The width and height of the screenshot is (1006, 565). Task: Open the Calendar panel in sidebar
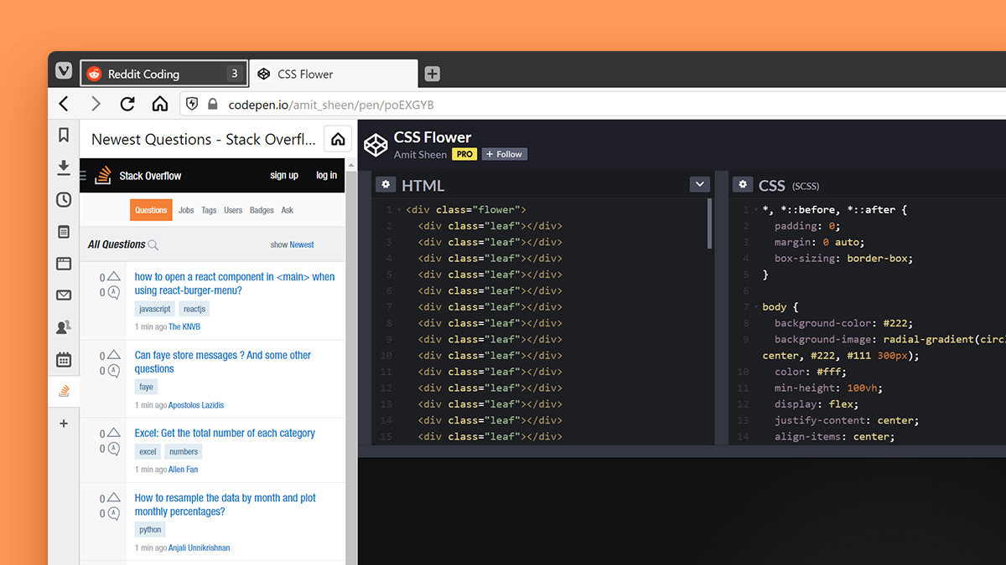tap(64, 360)
